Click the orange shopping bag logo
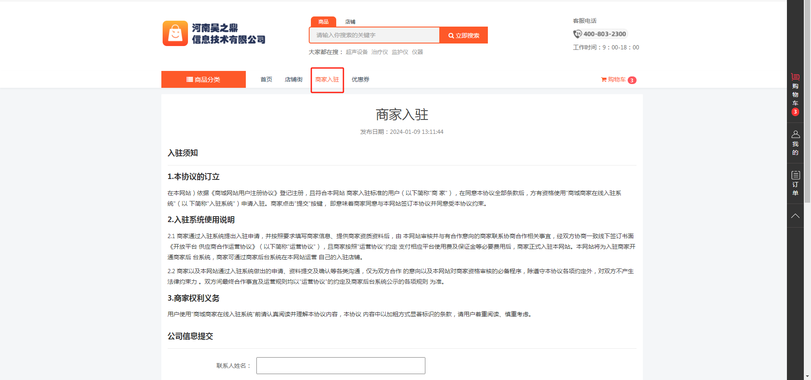Viewport: 811px width, 380px height. [175, 33]
